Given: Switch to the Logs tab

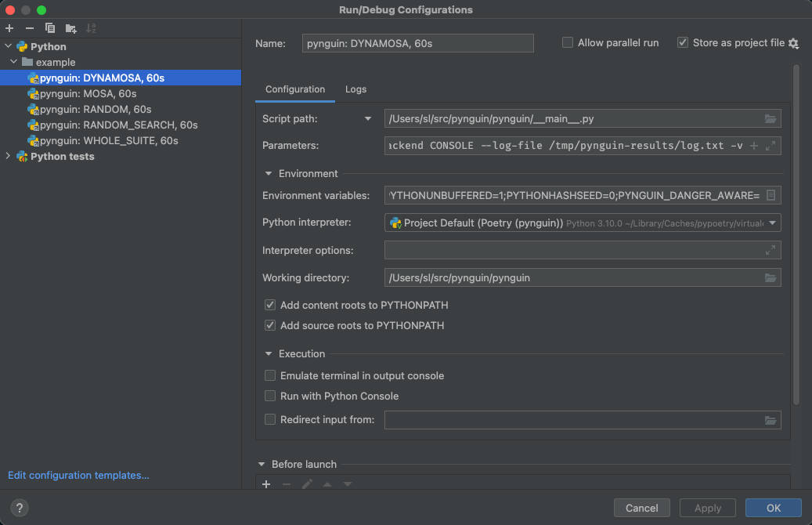Looking at the screenshot, I should (x=355, y=89).
